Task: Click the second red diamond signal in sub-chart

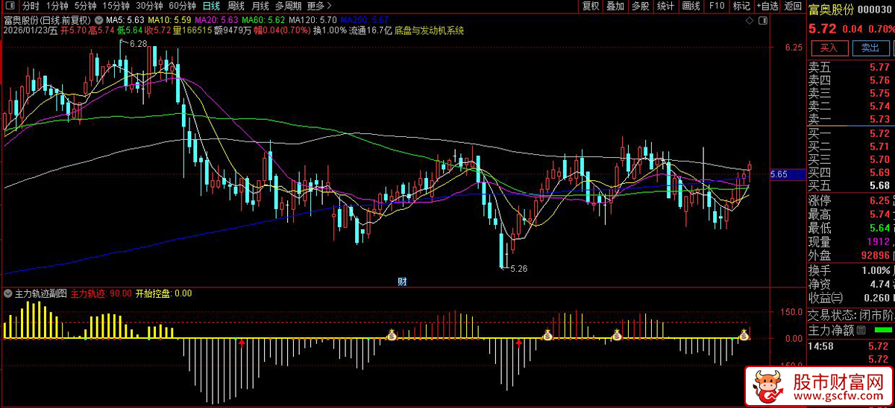Action: click(x=518, y=342)
